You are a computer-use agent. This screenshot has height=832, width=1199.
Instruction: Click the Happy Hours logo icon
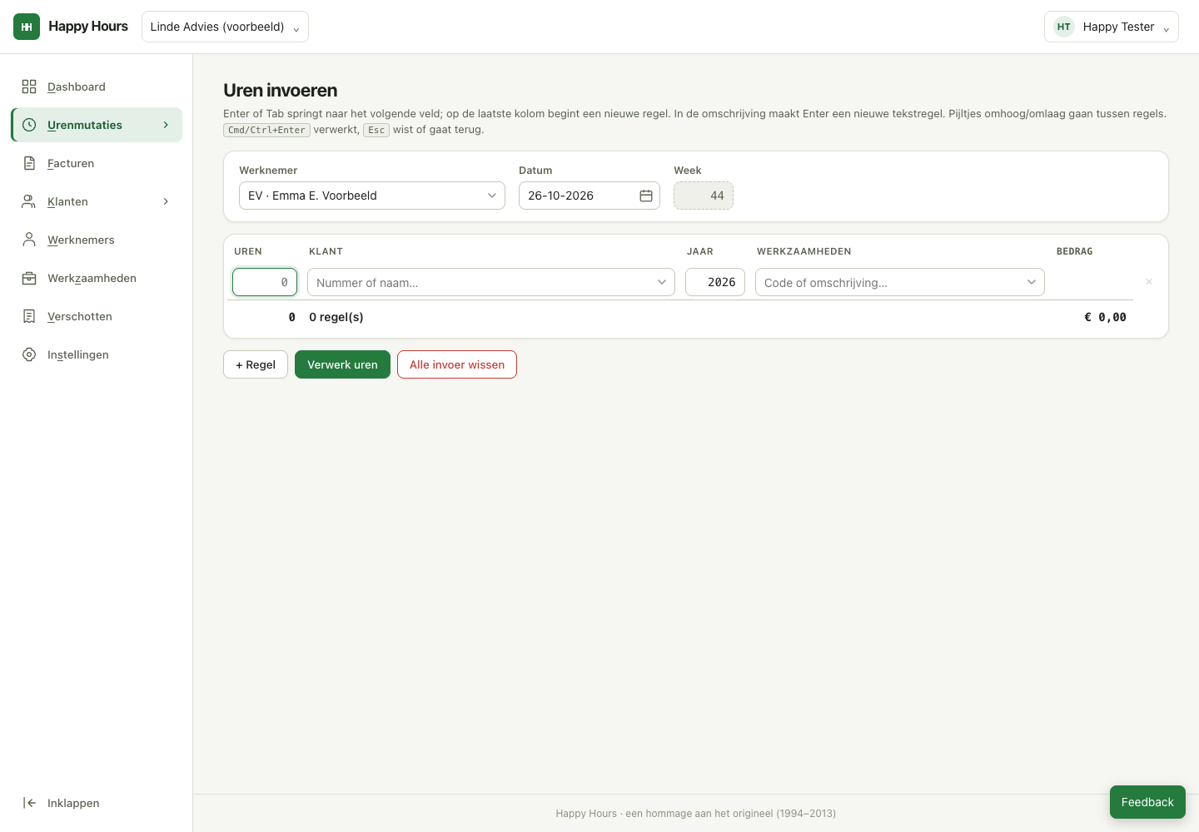pyautogui.click(x=27, y=27)
